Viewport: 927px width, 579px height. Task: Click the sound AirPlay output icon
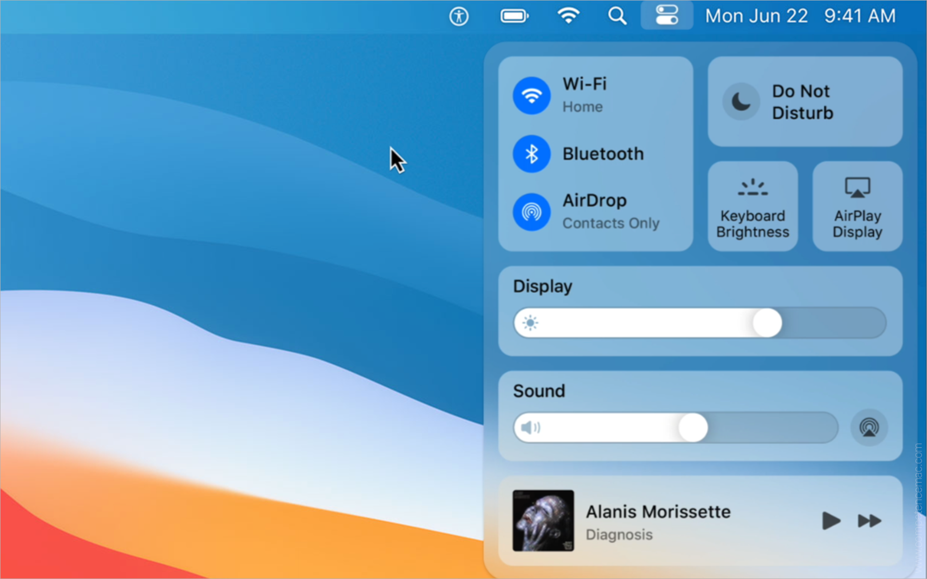coord(869,427)
